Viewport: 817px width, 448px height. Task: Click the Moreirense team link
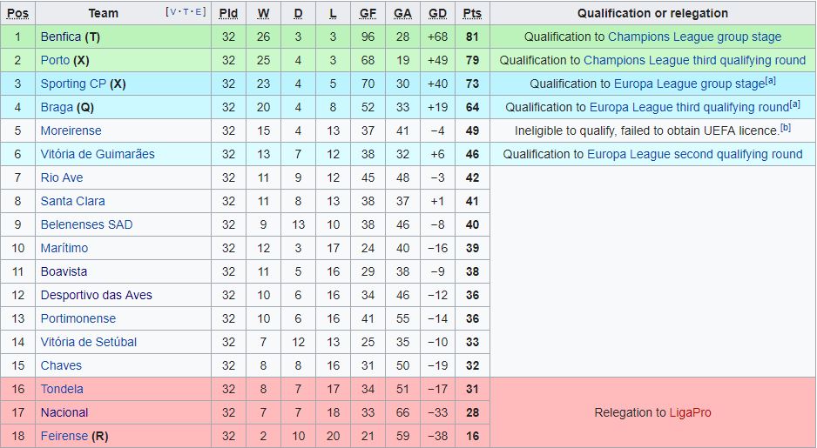click(71, 130)
